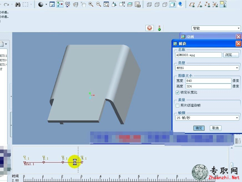Enable the 照片级渲染帧 checkbox
The height and width of the screenshot is (182, 242).
pos(178,105)
